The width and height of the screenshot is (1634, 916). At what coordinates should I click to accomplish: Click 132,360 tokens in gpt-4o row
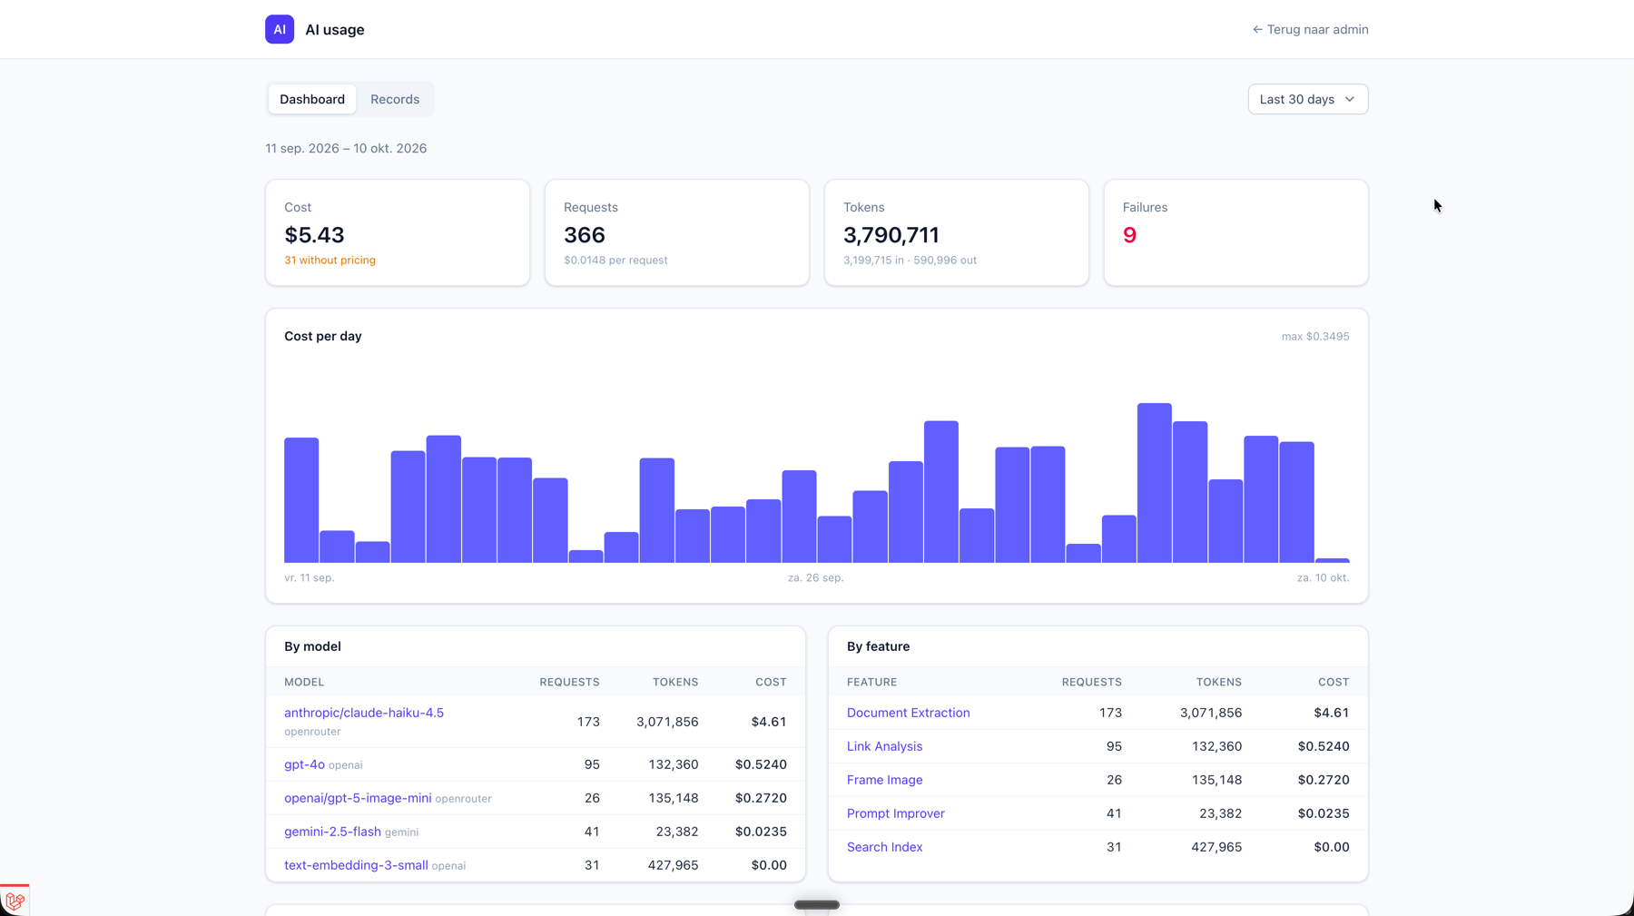pyautogui.click(x=674, y=764)
